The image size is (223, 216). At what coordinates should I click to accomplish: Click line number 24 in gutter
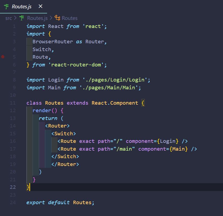[13, 203]
